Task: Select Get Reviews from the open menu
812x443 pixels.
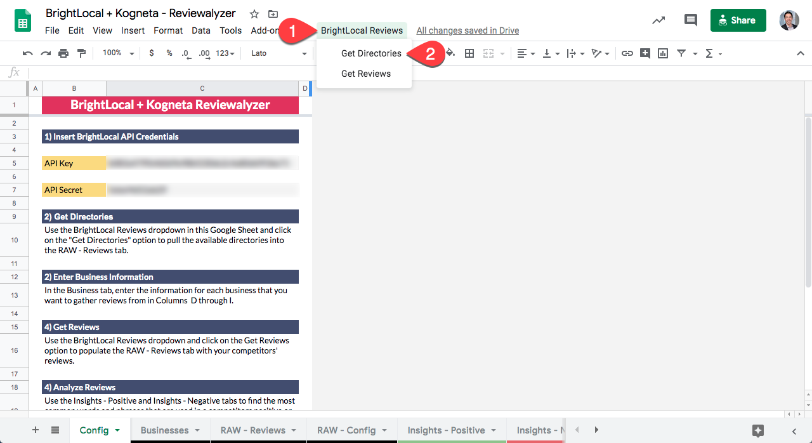Action: (x=366, y=73)
